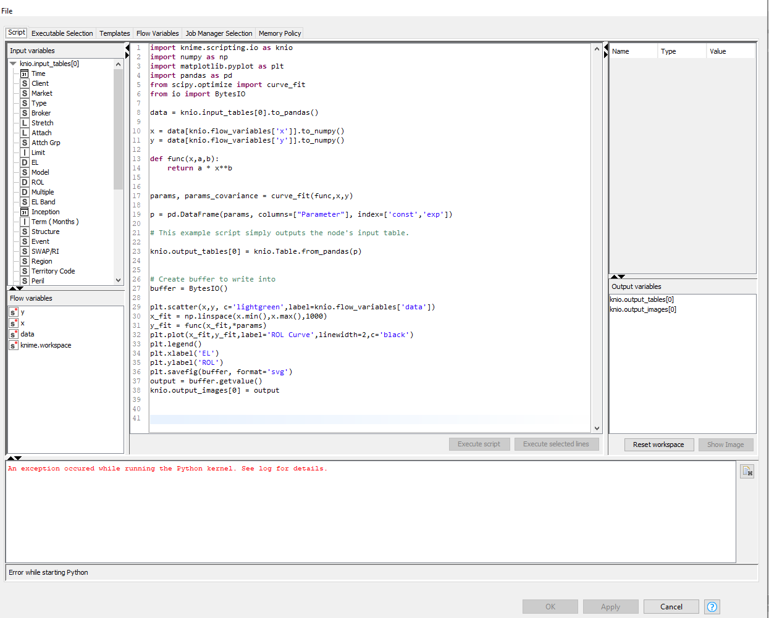The image size is (769, 618).
Task: Click the Event column entry
Action: 40,241
